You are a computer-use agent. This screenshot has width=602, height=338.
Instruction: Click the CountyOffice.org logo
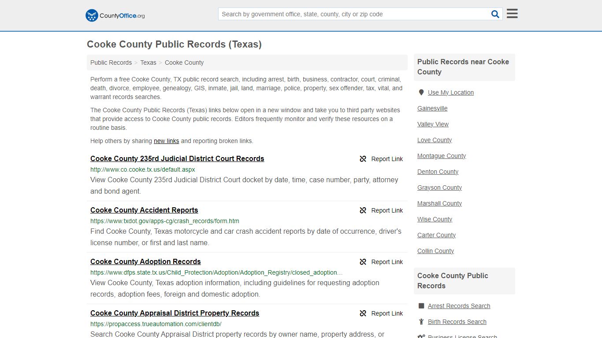115,15
